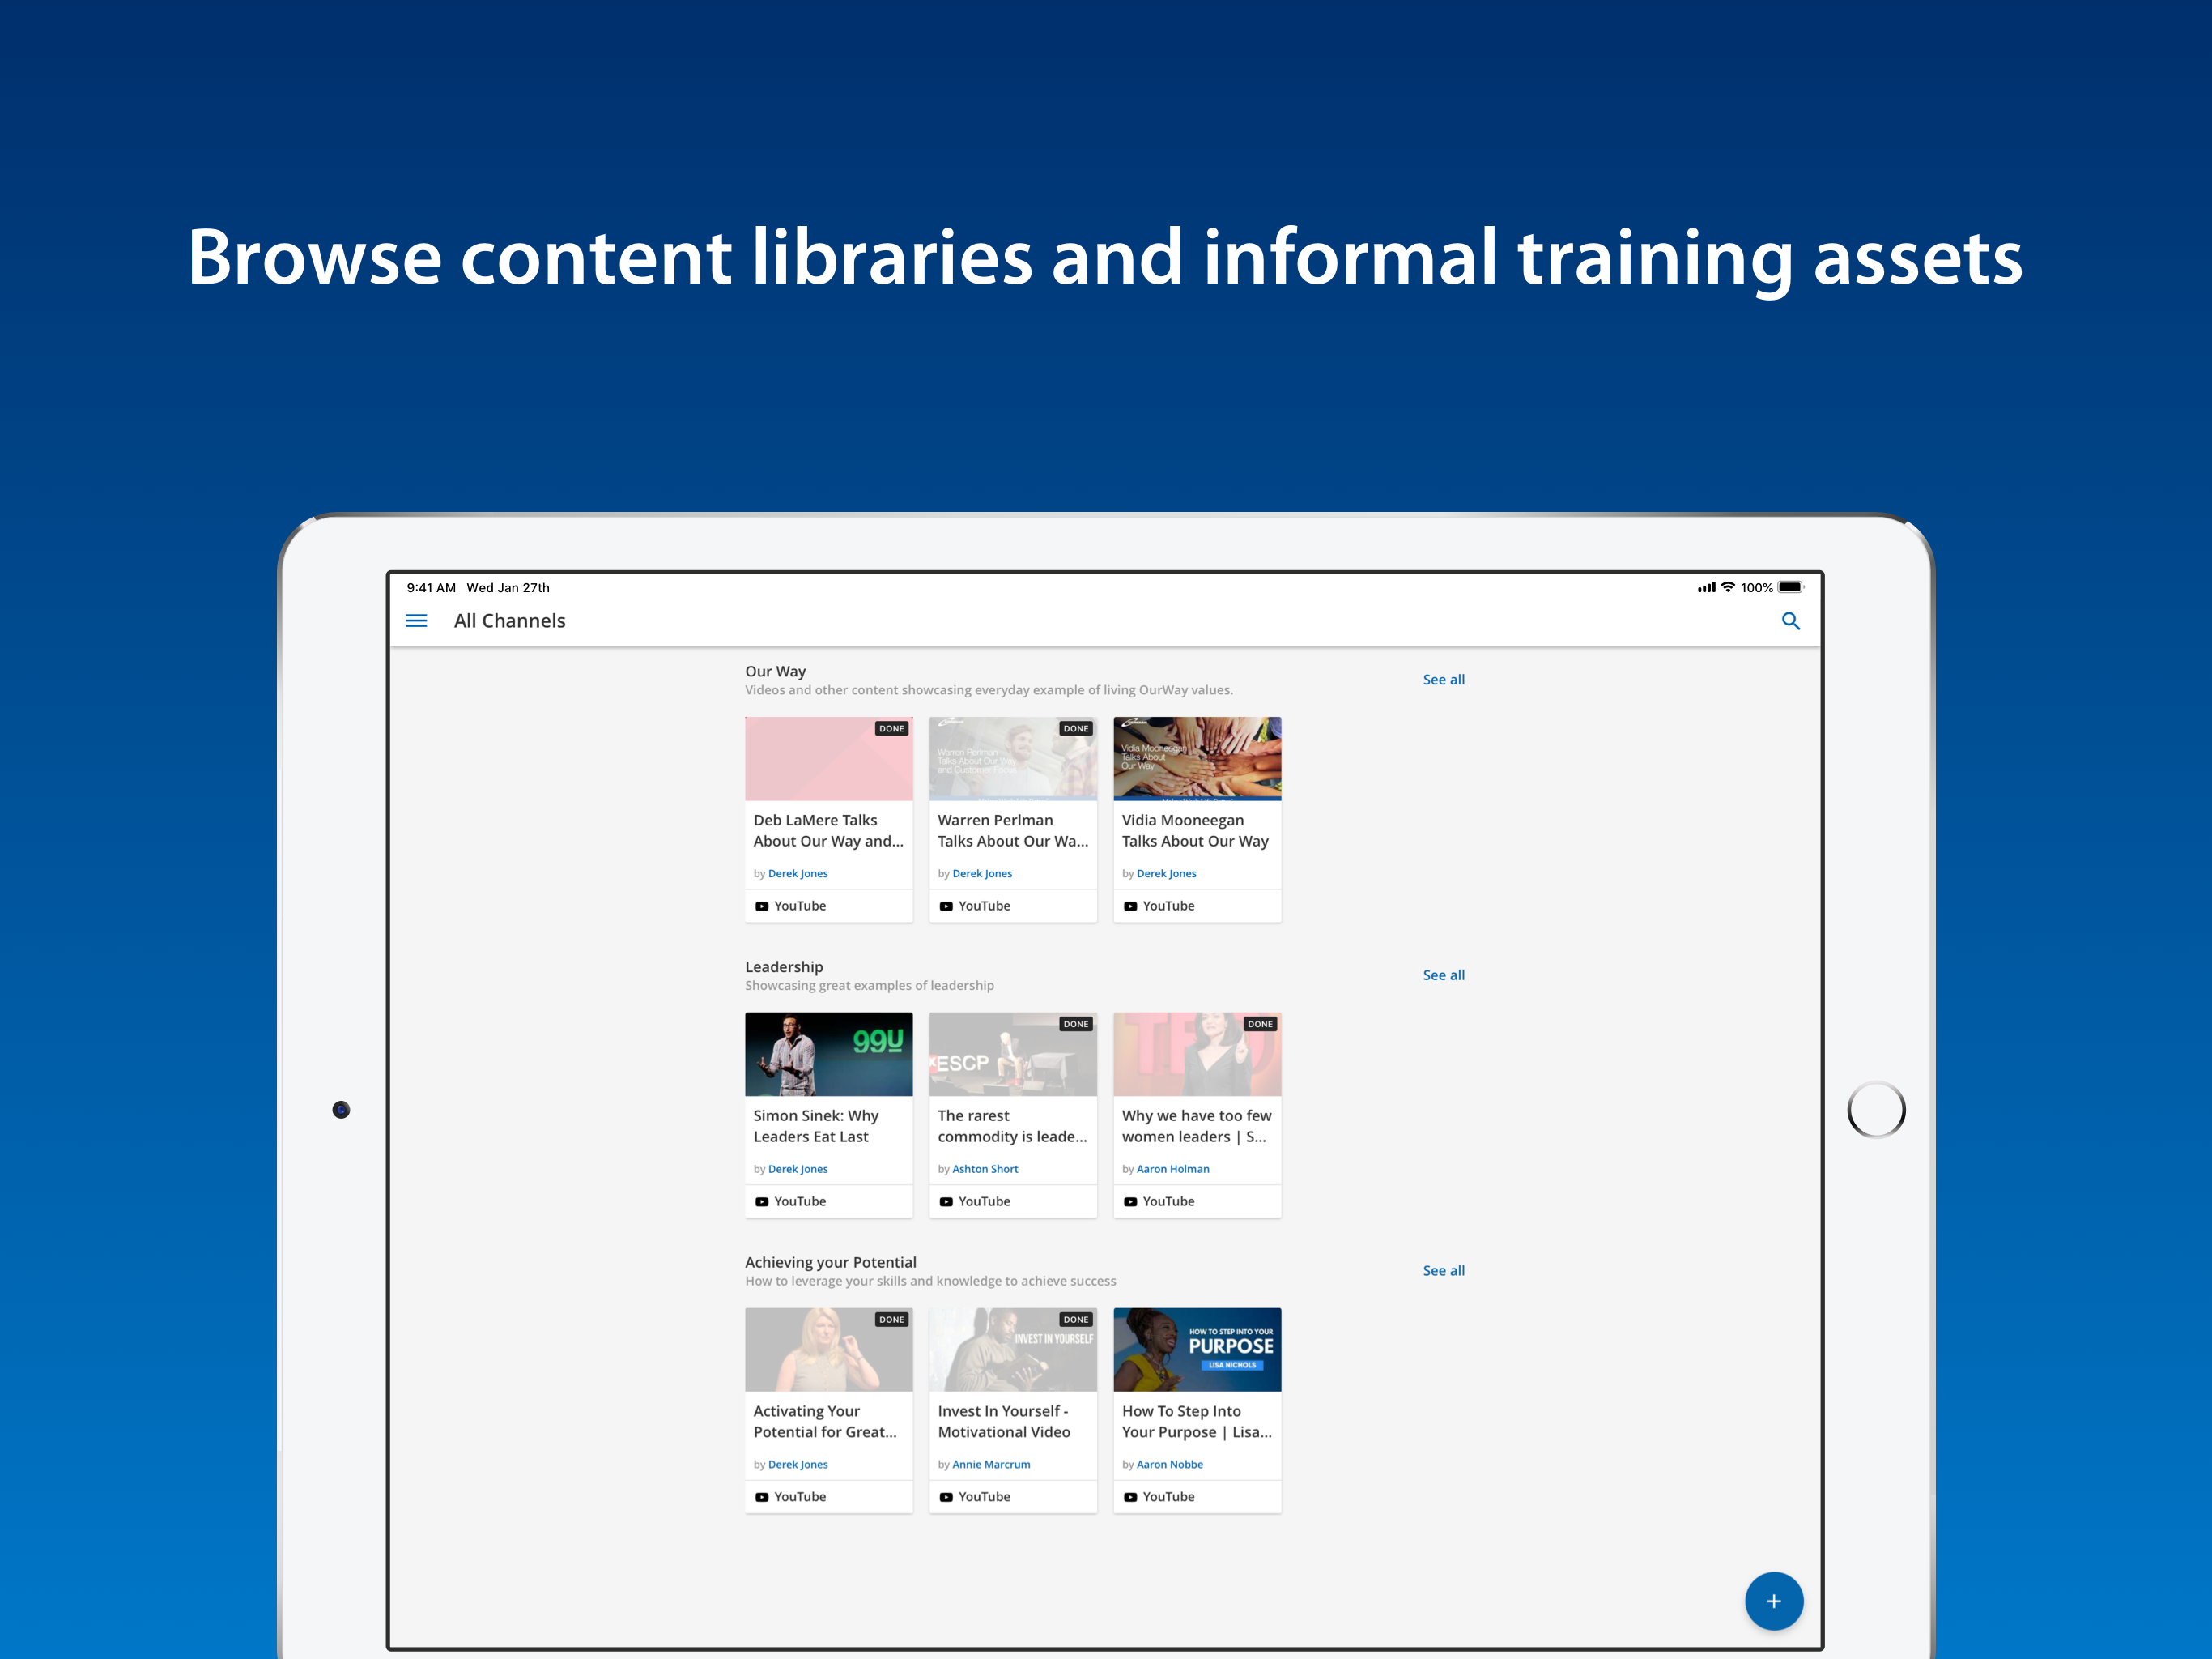2212x1659 pixels.
Task: Open Simon Sinek 99U video thumbnail
Action: [828, 1054]
